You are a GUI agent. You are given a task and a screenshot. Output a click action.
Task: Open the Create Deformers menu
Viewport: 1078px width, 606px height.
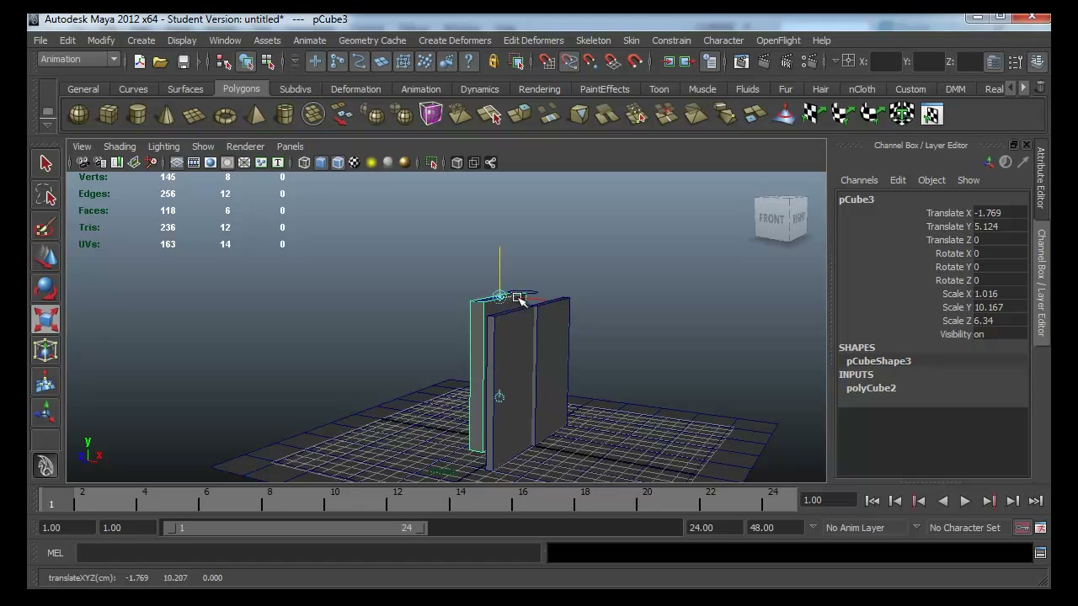coord(455,40)
